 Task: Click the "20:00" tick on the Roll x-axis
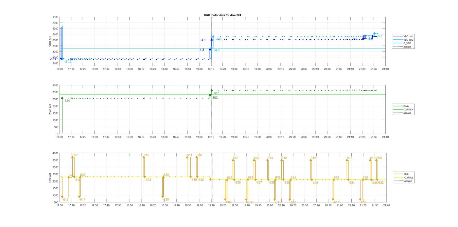269,205
